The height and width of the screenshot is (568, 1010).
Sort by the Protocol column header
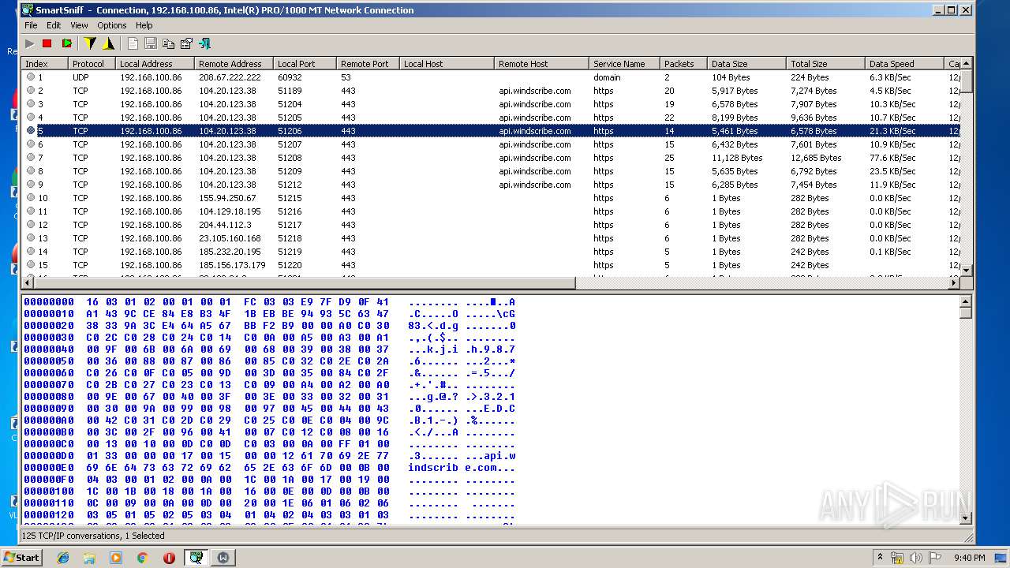[92, 64]
